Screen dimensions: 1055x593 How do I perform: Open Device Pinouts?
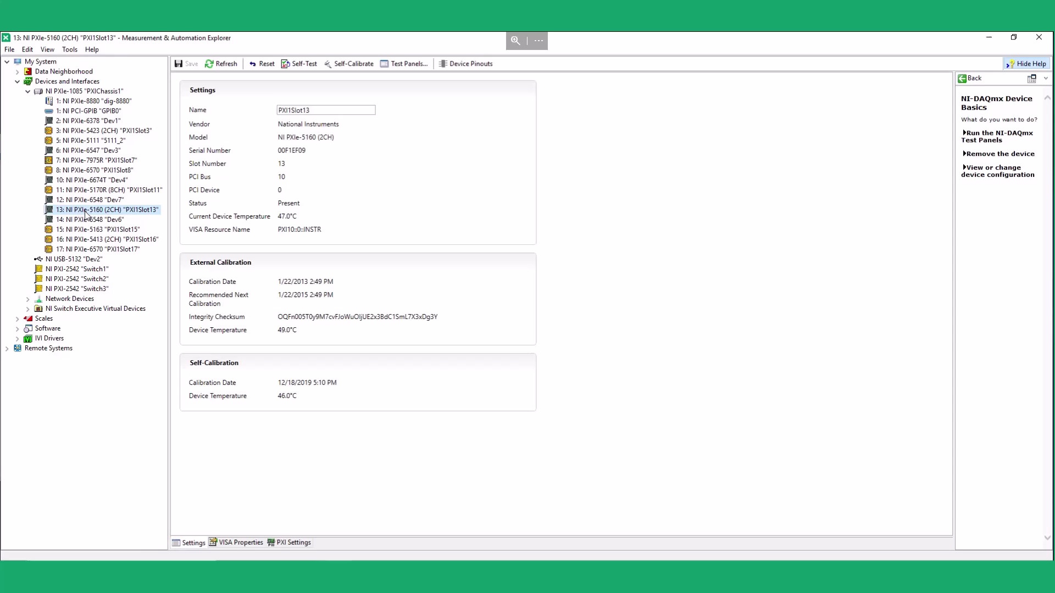click(465, 64)
